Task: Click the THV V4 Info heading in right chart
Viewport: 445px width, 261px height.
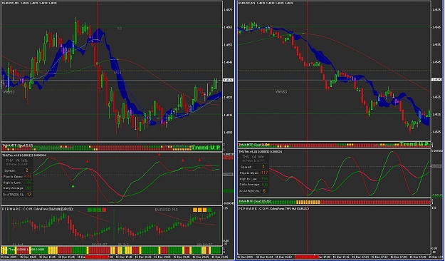Action: pos(253,157)
